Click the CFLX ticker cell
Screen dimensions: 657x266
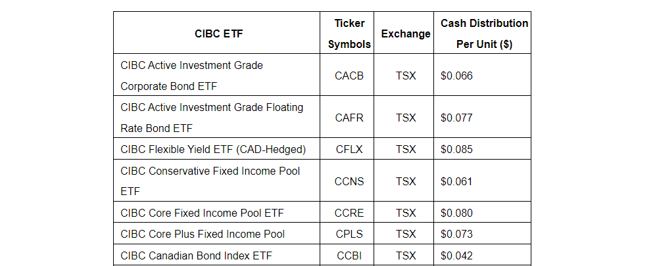(x=349, y=149)
